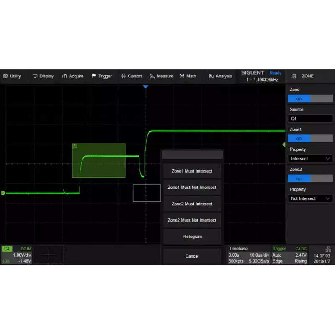Viewport: 335px width, 335px height.
Task: Open the Trigger menu
Action: 102,76
